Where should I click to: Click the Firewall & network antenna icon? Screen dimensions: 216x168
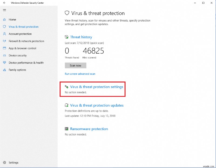point(4,41)
